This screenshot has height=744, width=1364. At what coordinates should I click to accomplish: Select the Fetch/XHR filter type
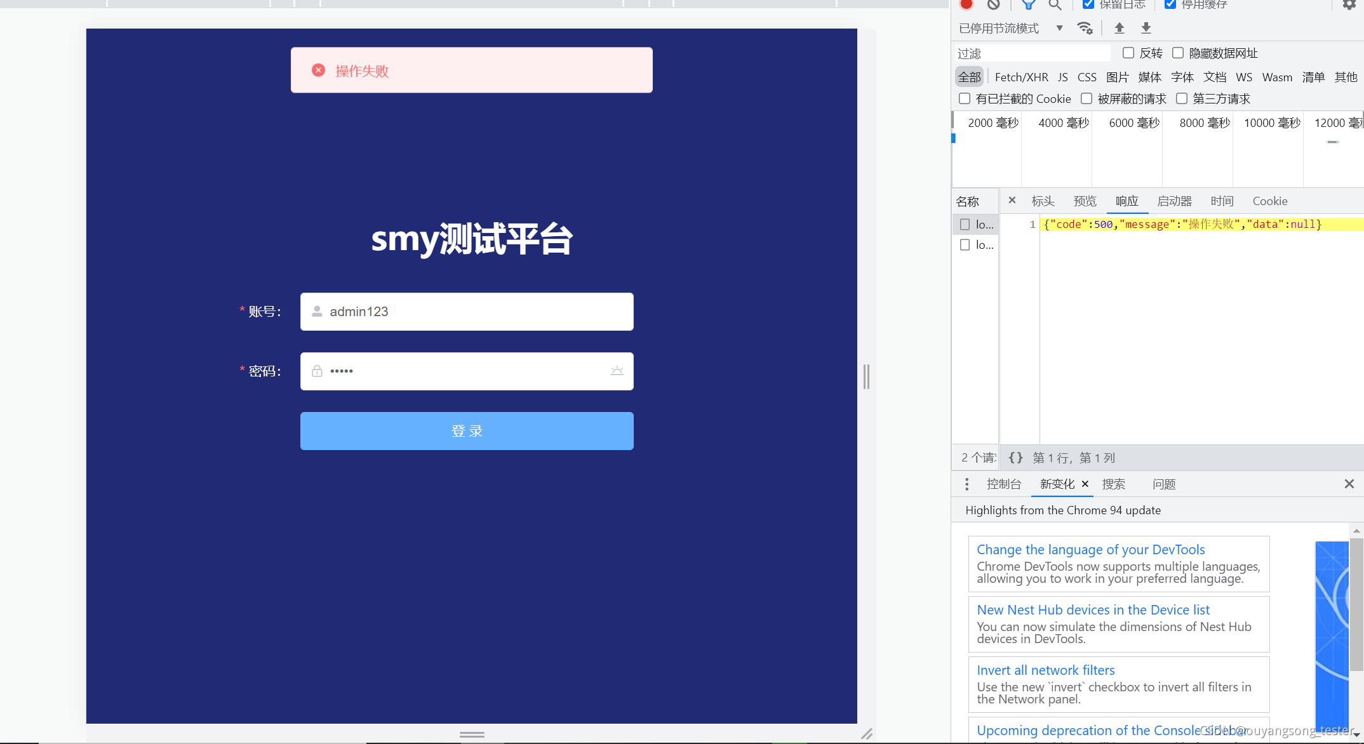click(1021, 77)
